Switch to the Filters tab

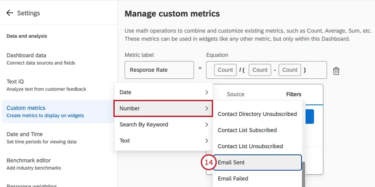click(x=293, y=94)
